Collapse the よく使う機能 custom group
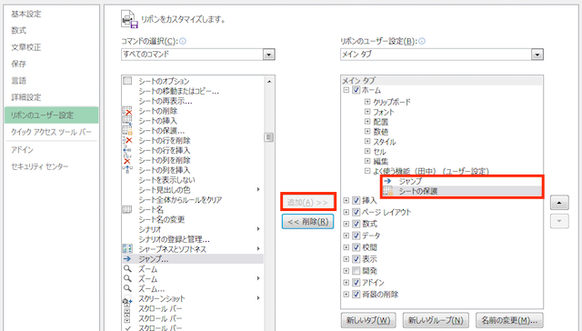Viewport: 582px width, 331px height. 367,171
